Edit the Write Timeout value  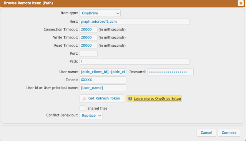(88, 37)
